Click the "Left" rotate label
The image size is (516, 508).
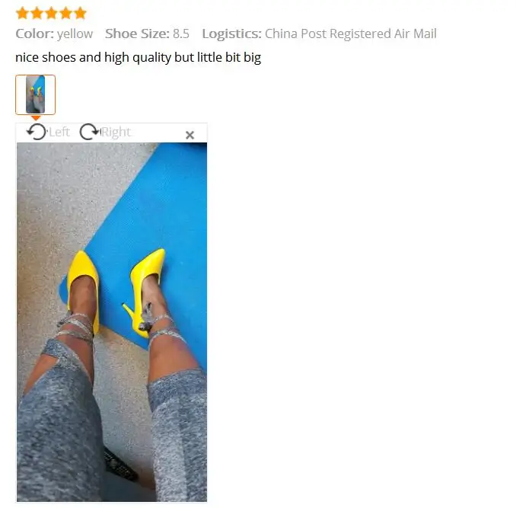pyautogui.click(x=59, y=132)
